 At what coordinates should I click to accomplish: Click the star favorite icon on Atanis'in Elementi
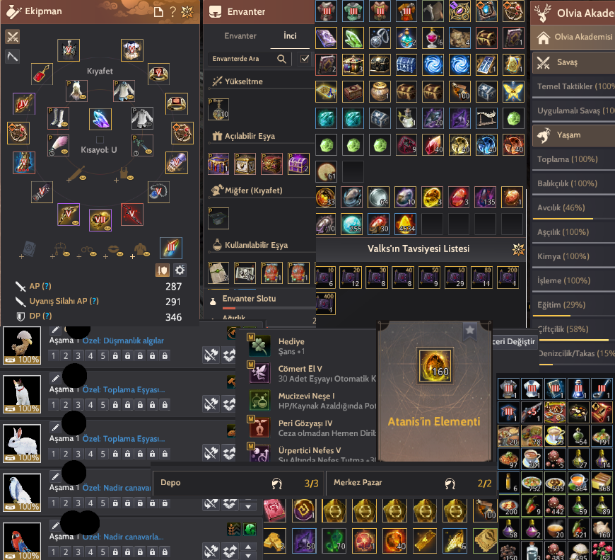point(470,331)
